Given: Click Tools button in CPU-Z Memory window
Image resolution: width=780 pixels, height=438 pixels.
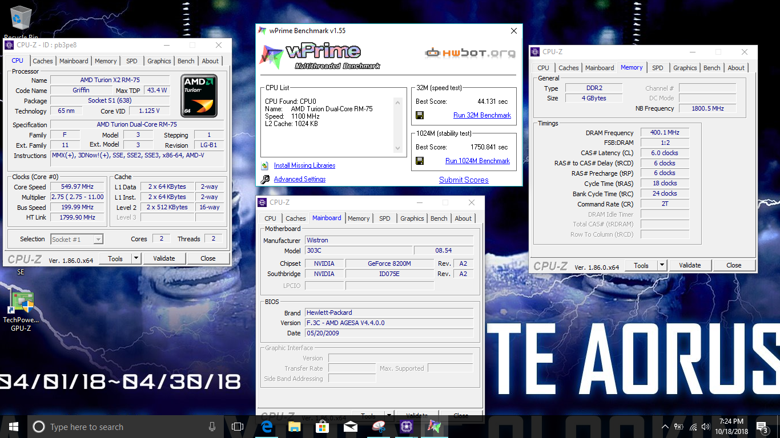Looking at the screenshot, I should (x=641, y=265).
